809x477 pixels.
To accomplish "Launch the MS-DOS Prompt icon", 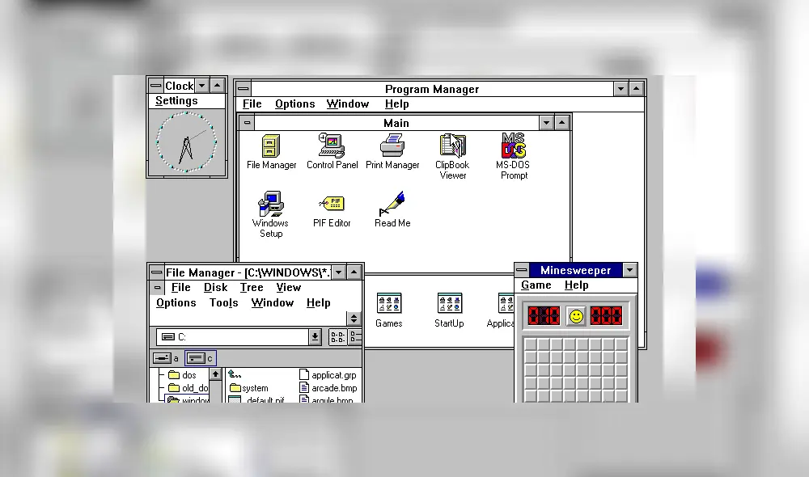I will (x=514, y=147).
